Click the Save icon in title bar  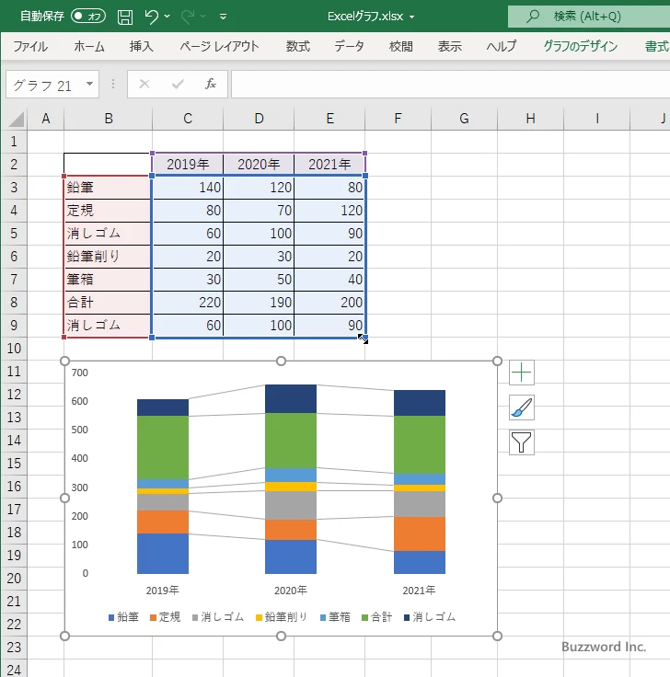pyautogui.click(x=125, y=17)
